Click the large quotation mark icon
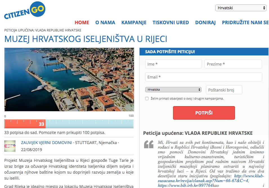The width and height of the screenshot is (269, 188). [x=149, y=144]
